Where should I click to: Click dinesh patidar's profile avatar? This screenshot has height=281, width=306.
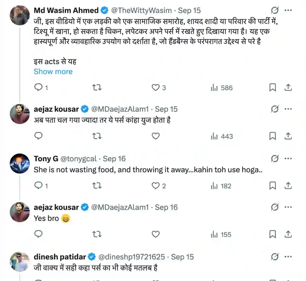pyautogui.click(x=20, y=262)
